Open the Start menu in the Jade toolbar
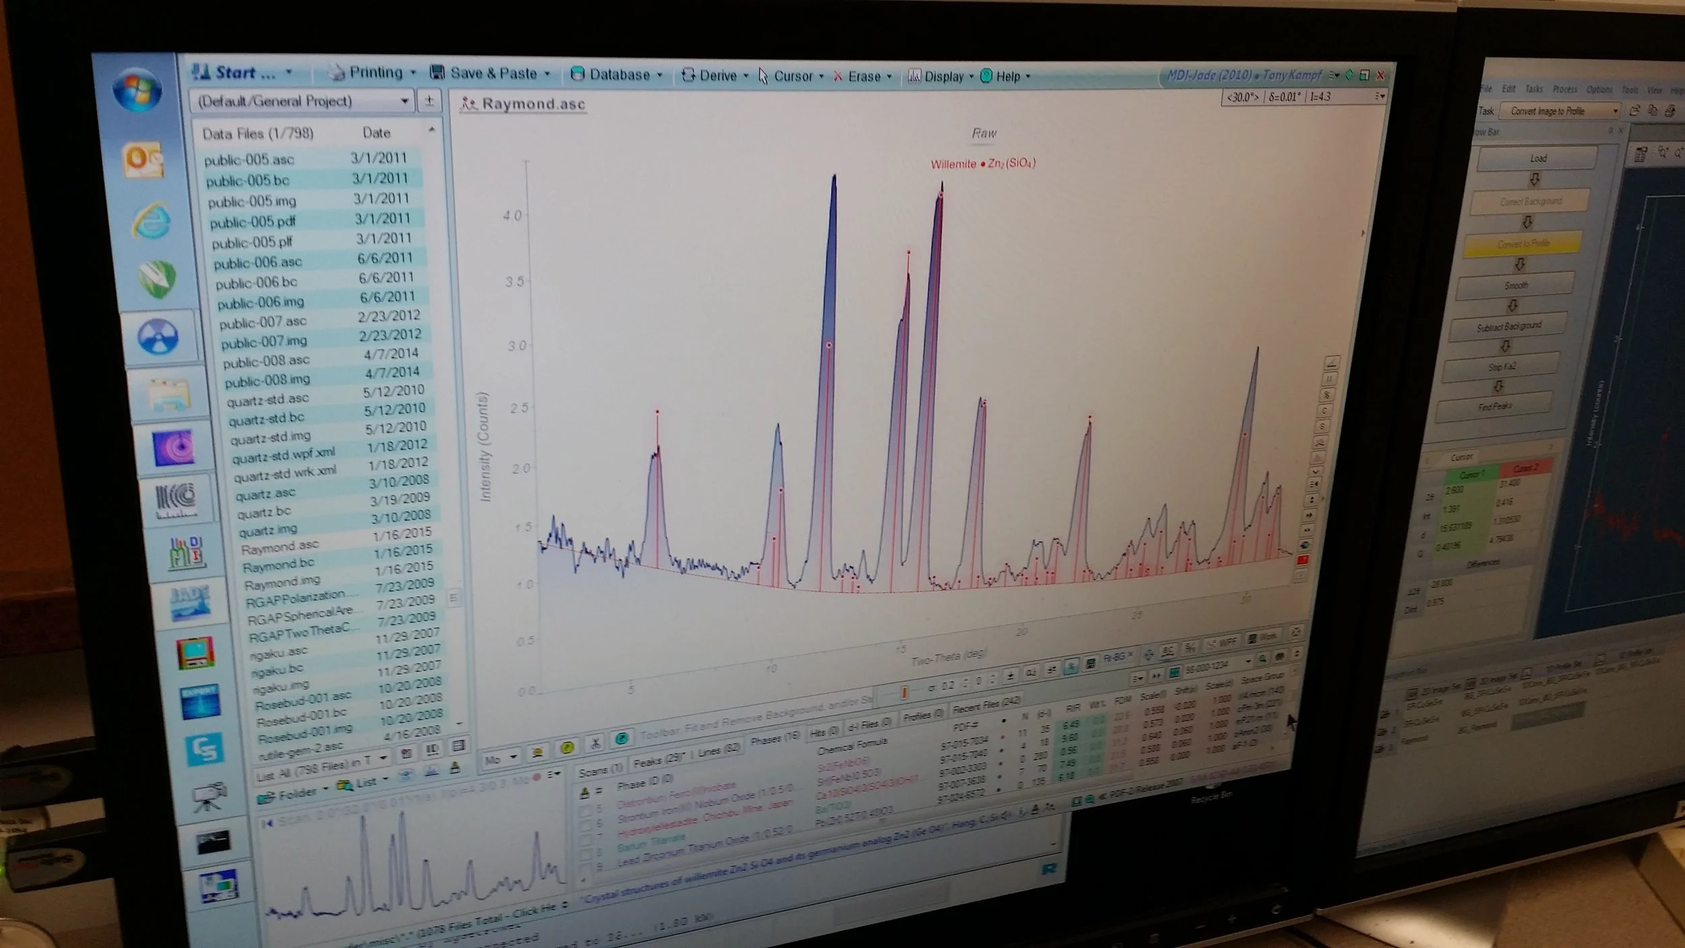This screenshot has width=1685, height=948. click(241, 72)
